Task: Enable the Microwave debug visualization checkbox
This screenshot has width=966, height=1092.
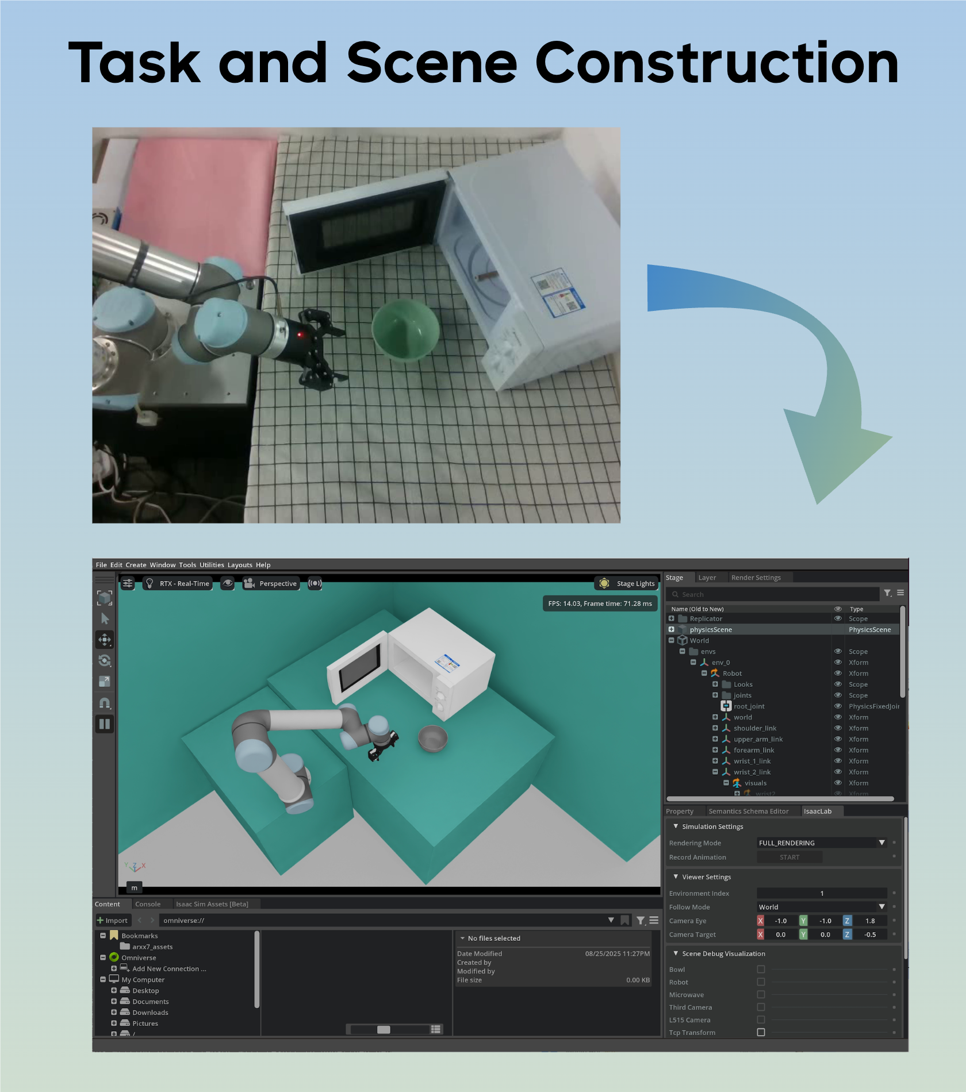Action: tap(761, 995)
